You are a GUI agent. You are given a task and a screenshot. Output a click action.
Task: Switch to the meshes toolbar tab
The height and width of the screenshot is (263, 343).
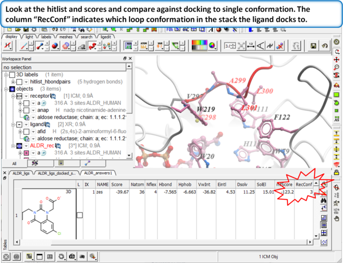point(65,37)
